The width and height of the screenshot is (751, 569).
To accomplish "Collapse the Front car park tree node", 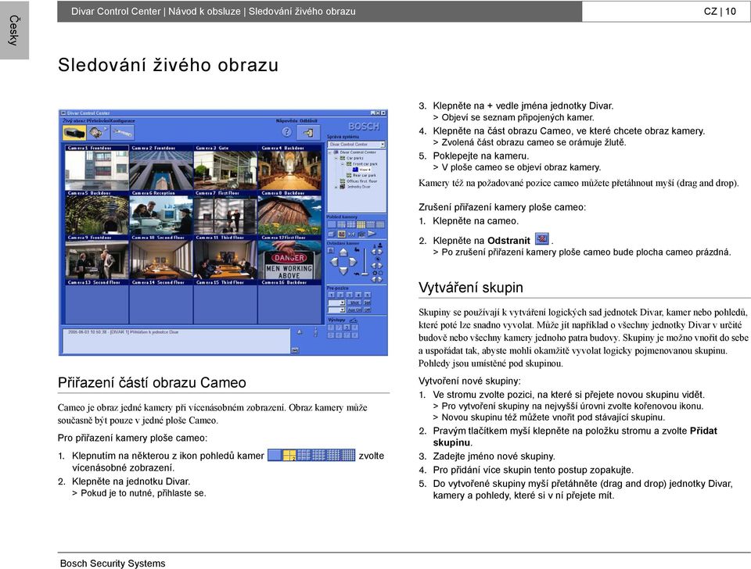I will pyautogui.click(x=343, y=163).
